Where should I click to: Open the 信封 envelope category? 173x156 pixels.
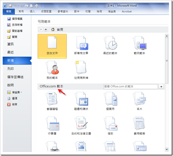(x=110, y=126)
